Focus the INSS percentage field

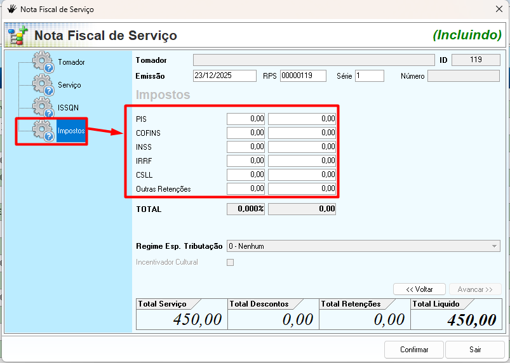tap(246, 147)
